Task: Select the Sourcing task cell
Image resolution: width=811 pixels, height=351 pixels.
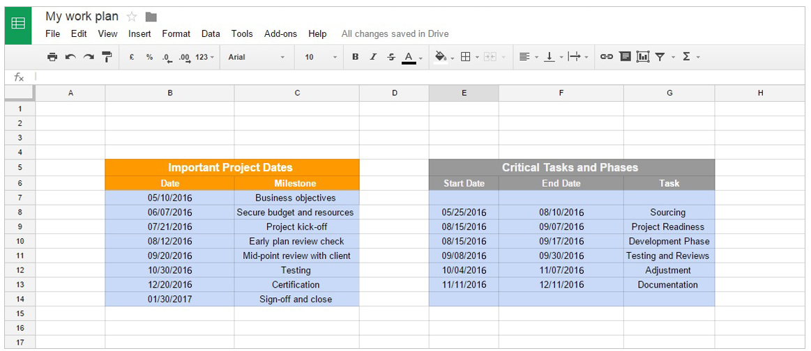Action: 669,212
